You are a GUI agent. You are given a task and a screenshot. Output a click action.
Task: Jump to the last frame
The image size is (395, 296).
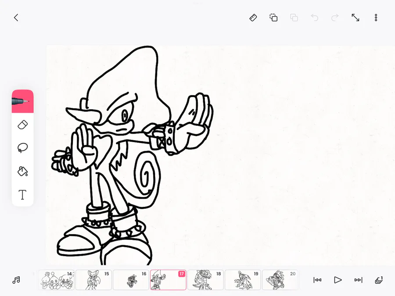(358, 280)
